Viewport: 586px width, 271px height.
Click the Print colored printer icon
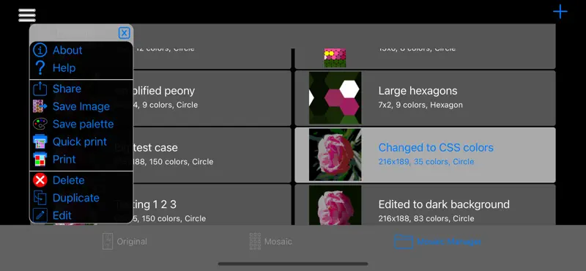coord(40,159)
